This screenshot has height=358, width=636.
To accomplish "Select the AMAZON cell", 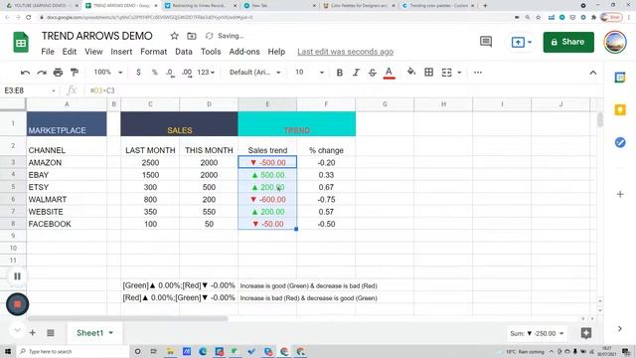I will 67,162.
